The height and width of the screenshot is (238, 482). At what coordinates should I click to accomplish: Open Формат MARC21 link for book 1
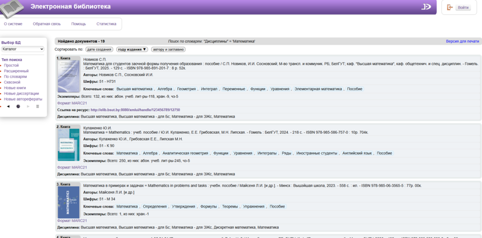(x=72, y=103)
